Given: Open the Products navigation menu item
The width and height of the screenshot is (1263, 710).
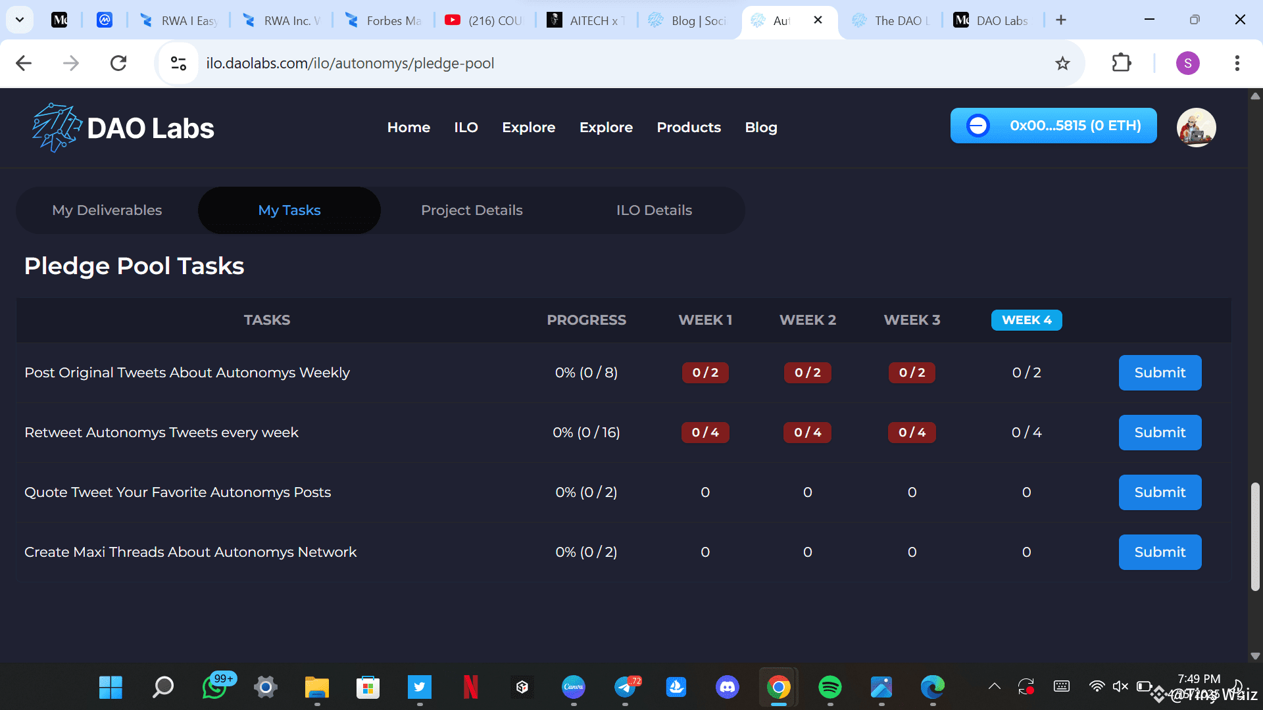Looking at the screenshot, I should click(688, 128).
